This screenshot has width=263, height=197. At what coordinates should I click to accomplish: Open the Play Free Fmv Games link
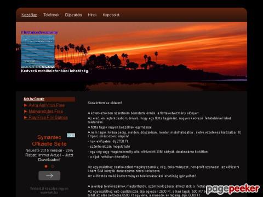[48, 118]
